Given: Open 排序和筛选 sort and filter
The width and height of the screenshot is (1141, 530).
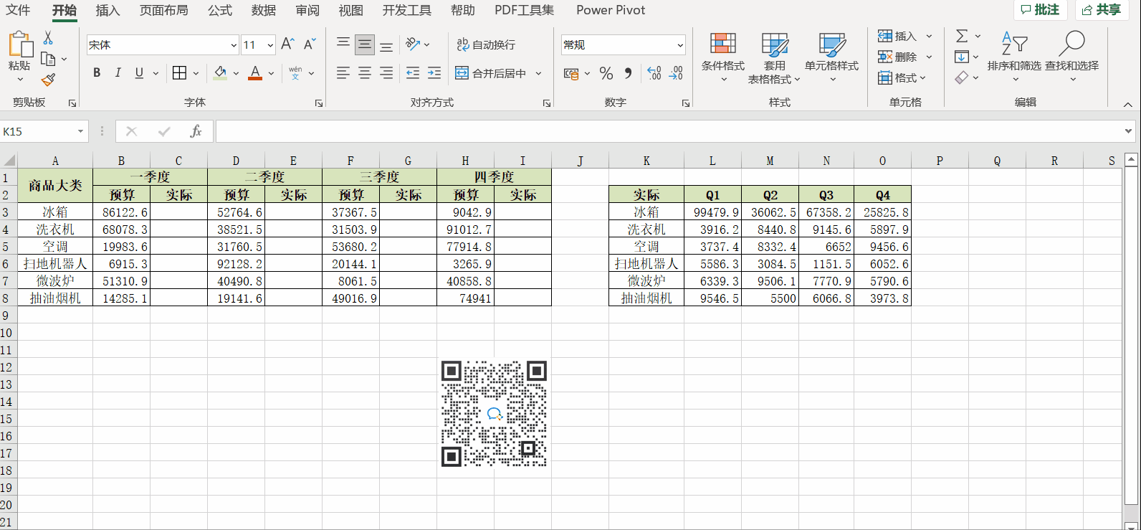Looking at the screenshot, I should [x=1014, y=56].
